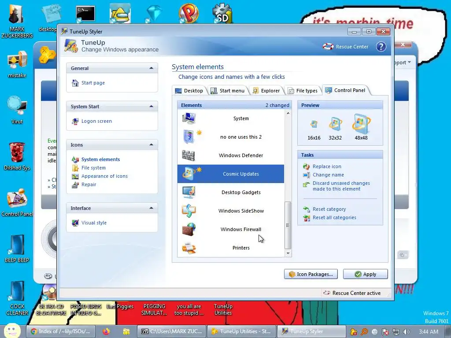Screen dimensions: 451x338
Task: Collapse the Interface panel arrow
Action: click(152, 208)
